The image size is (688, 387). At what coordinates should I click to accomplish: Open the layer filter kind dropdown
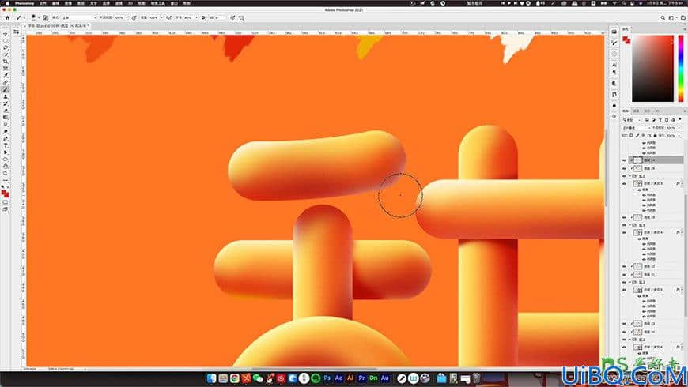click(x=631, y=120)
